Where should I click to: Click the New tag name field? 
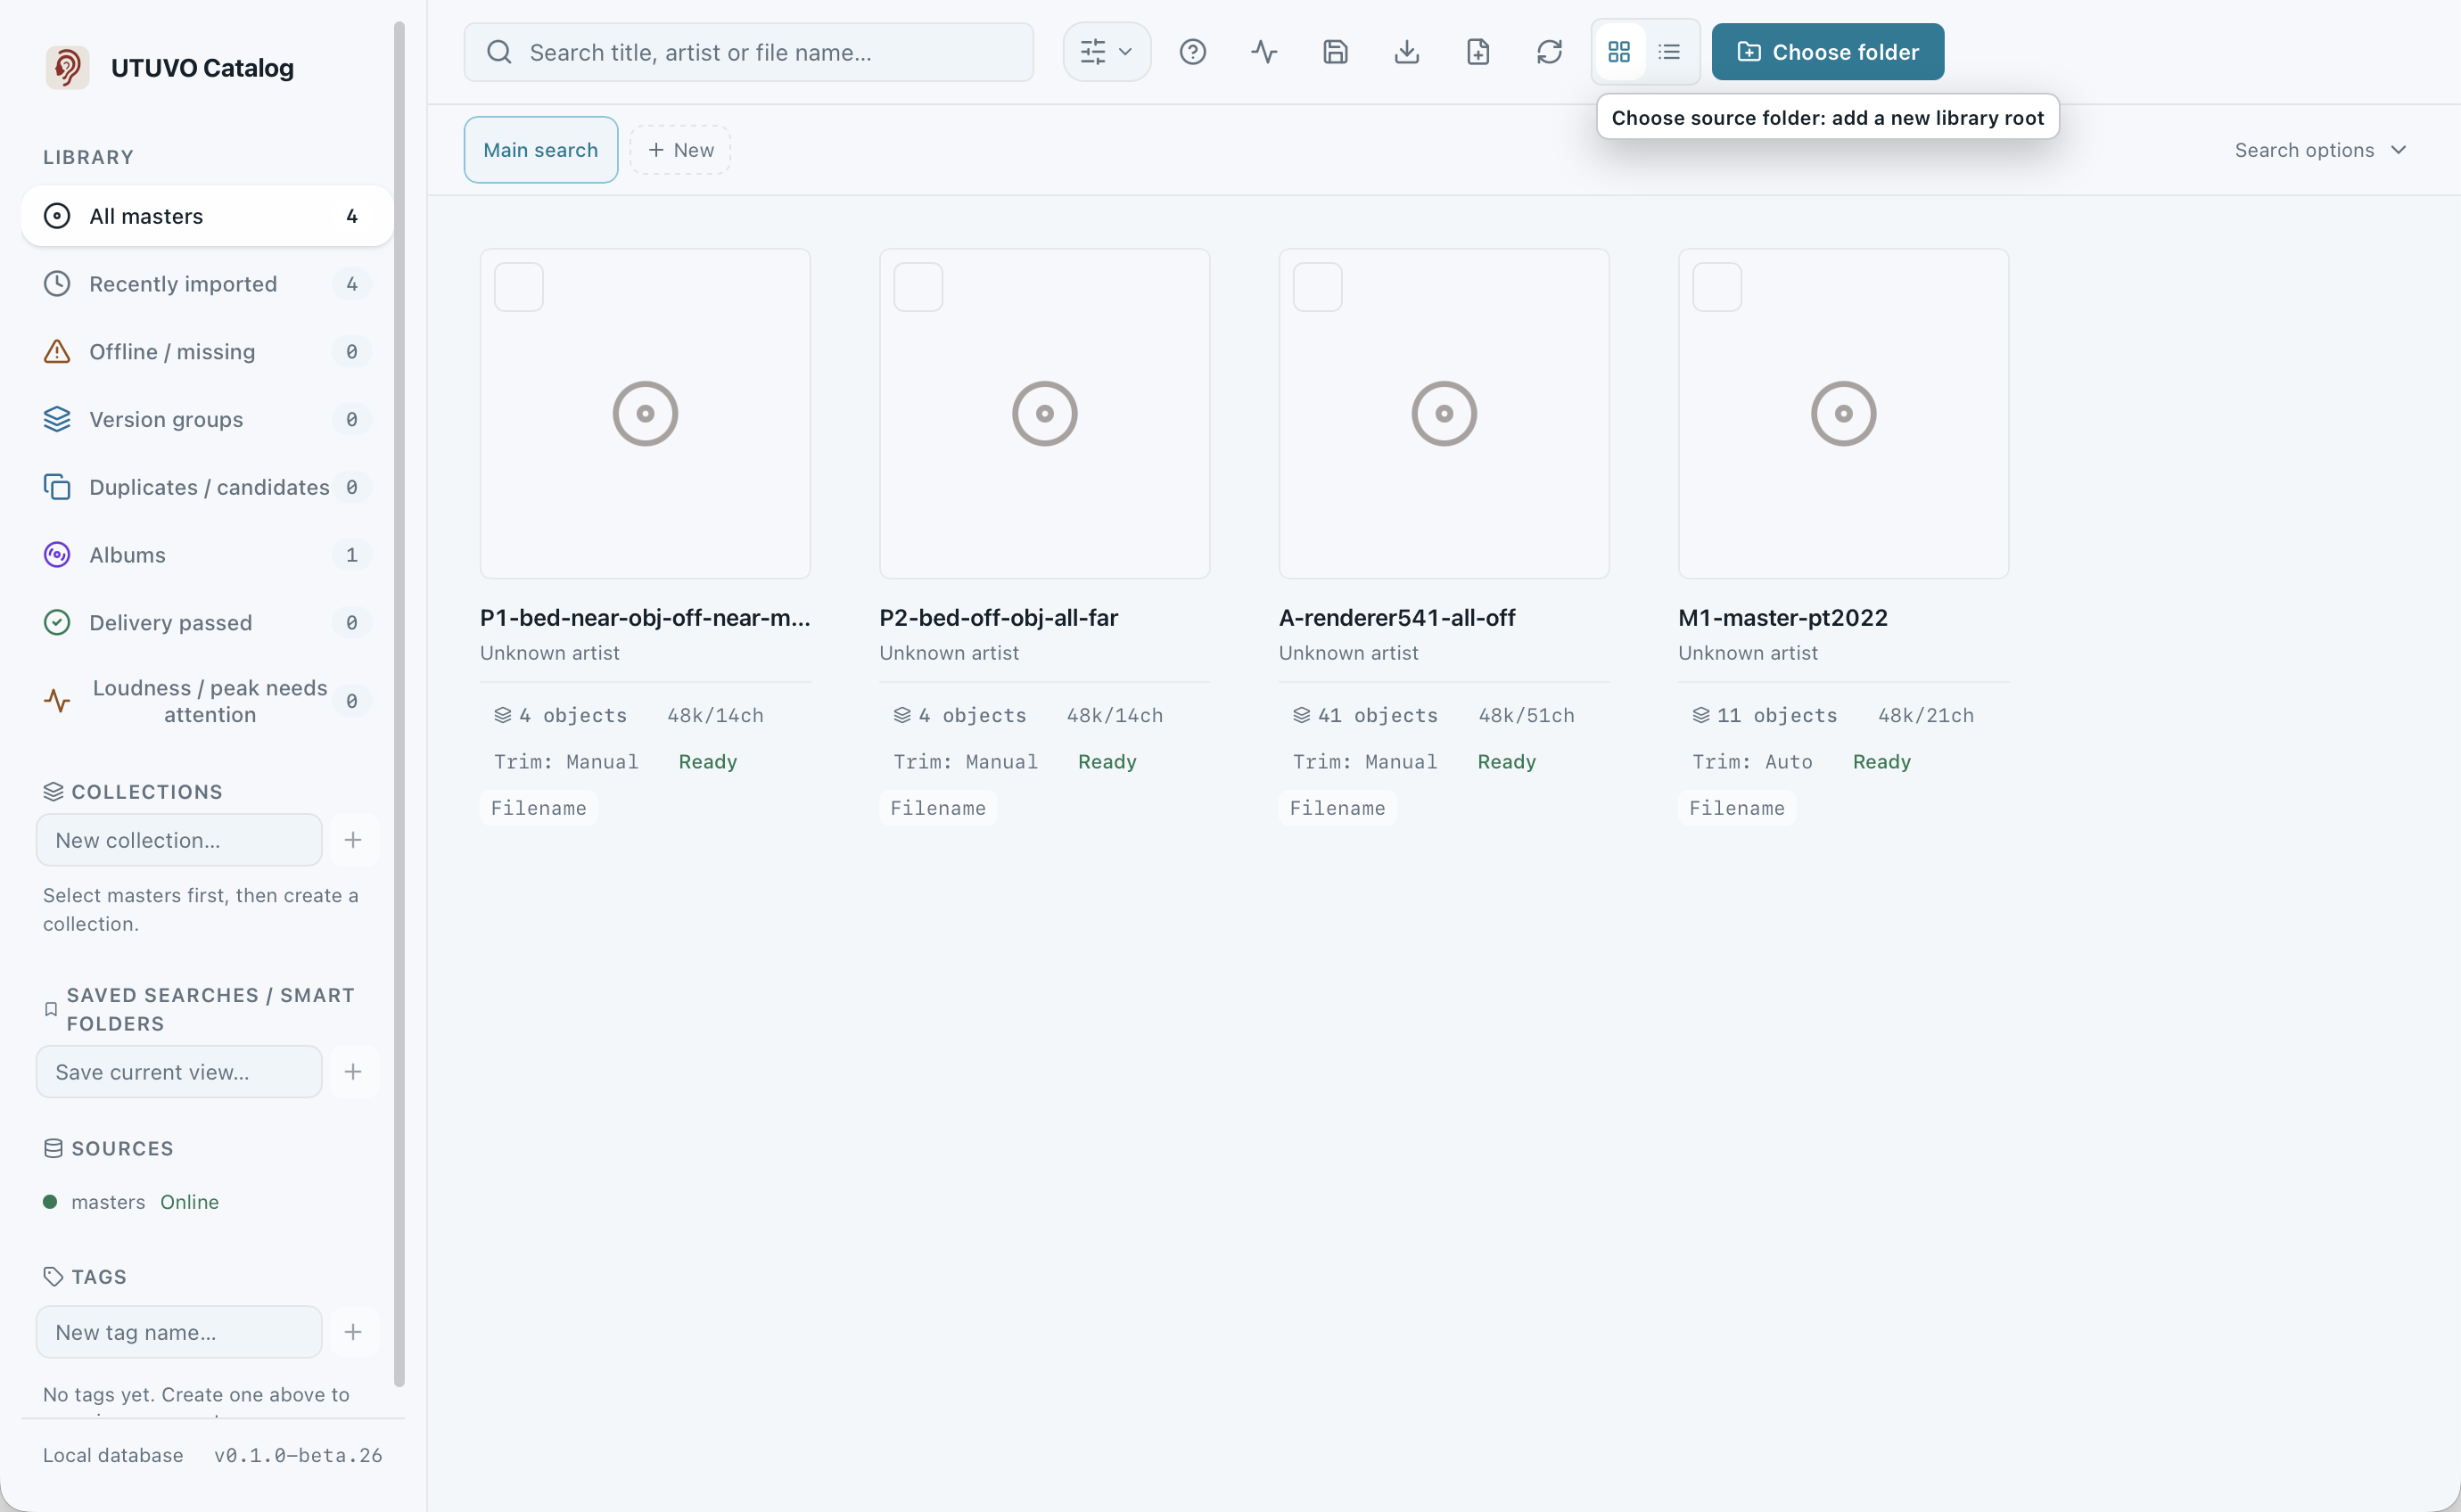point(179,1332)
